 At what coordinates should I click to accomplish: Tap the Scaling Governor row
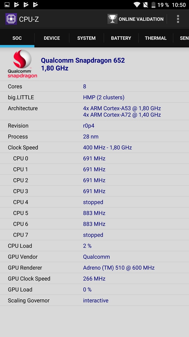pyautogui.click(x=94, y=300)
